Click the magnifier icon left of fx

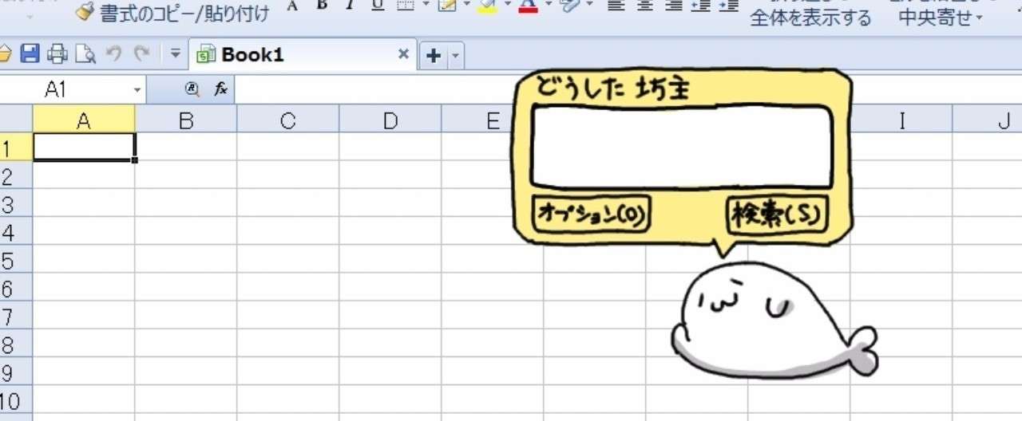point(191,90)
